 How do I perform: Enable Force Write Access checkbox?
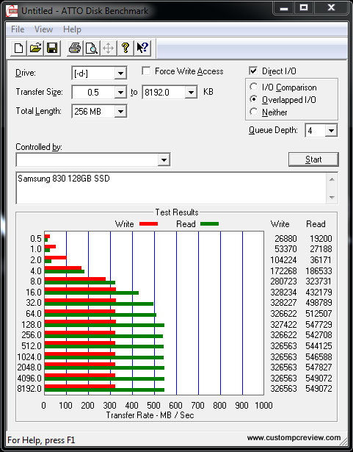point(146,71)
